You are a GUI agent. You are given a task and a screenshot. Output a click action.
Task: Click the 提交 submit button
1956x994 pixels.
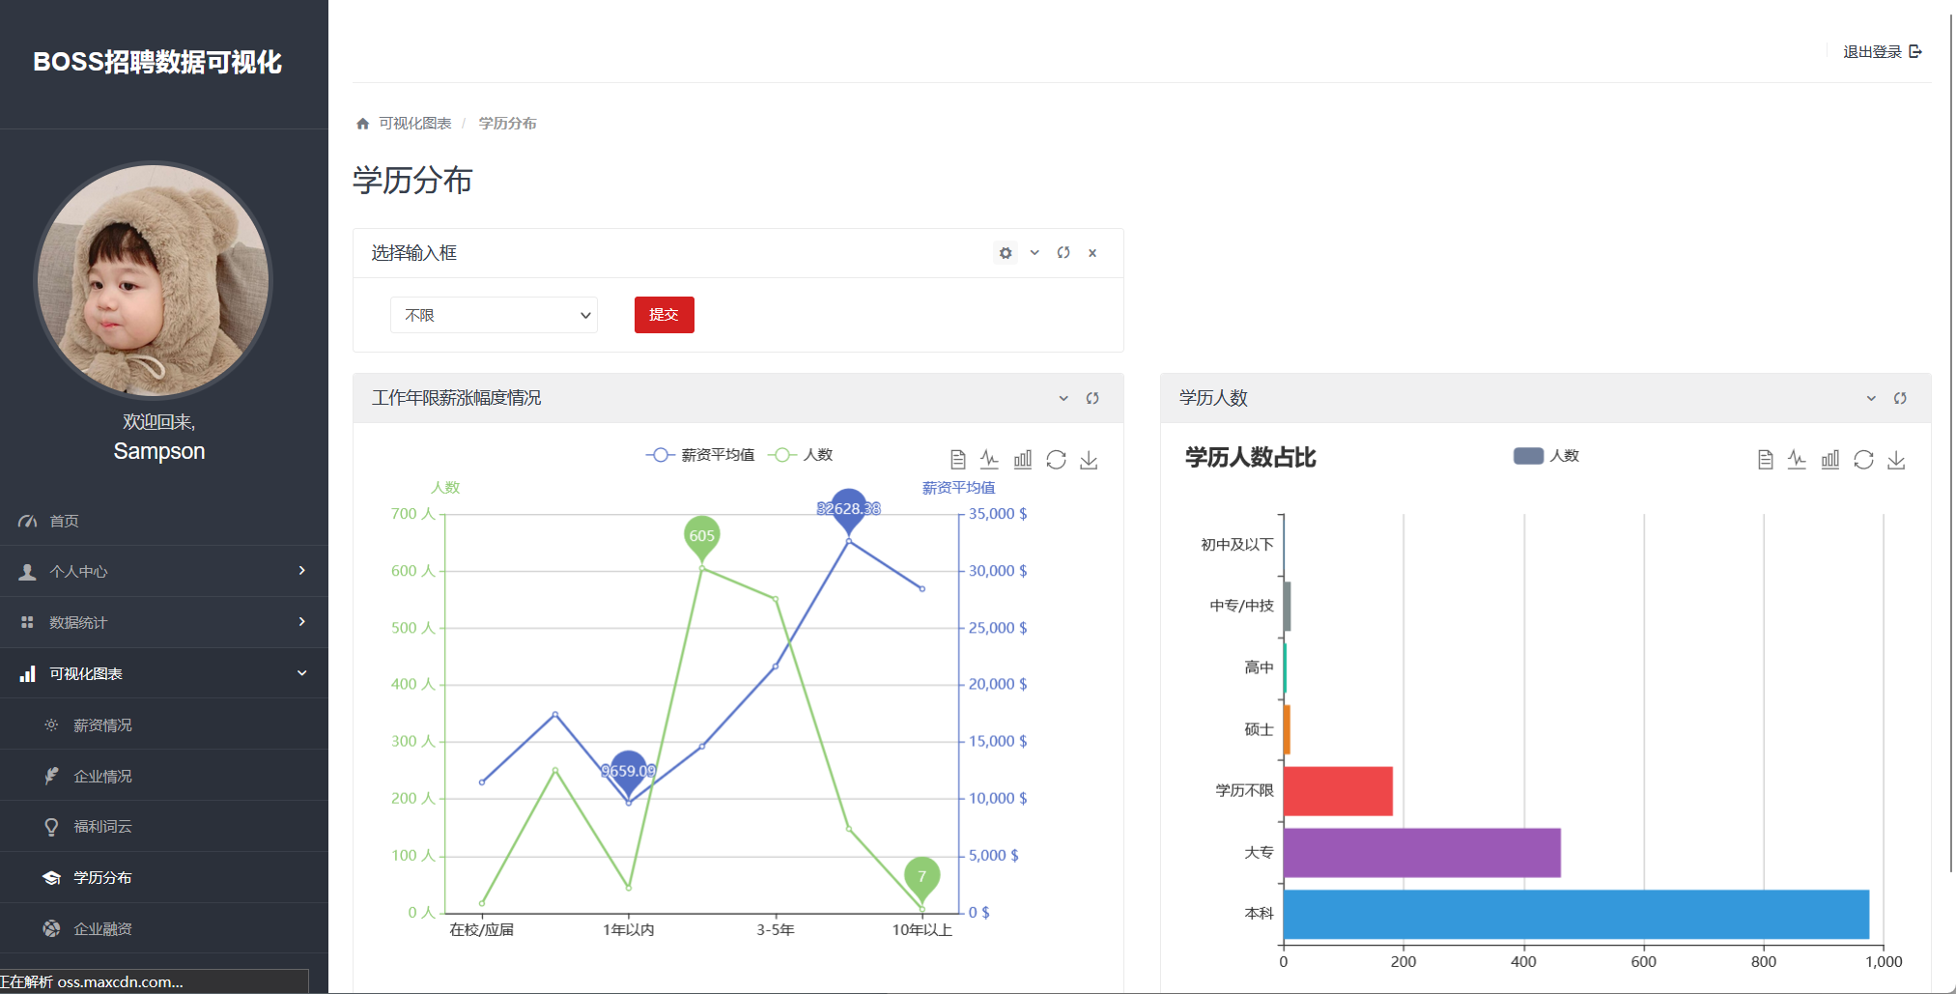pos(664,315)
